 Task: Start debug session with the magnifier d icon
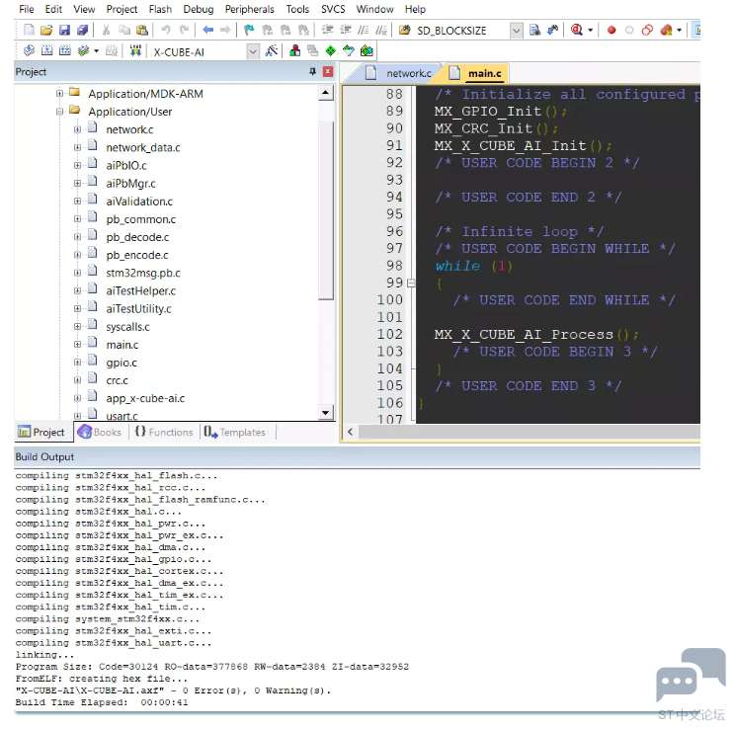click(x=577, y=31)
